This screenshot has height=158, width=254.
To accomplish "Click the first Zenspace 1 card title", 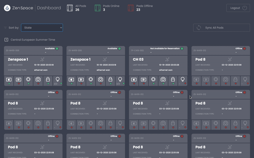I will pyautogui.click(x=18, y=59).
